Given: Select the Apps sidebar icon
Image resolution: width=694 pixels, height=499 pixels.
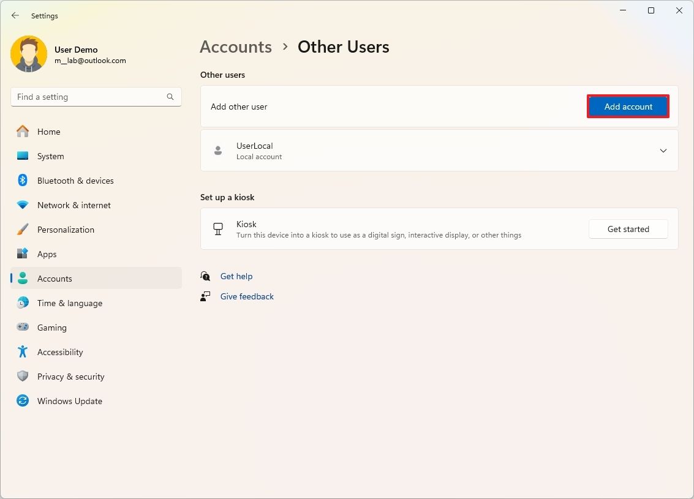Looking at the screenshot, I should pyautogui.click(x=23, y=254).
